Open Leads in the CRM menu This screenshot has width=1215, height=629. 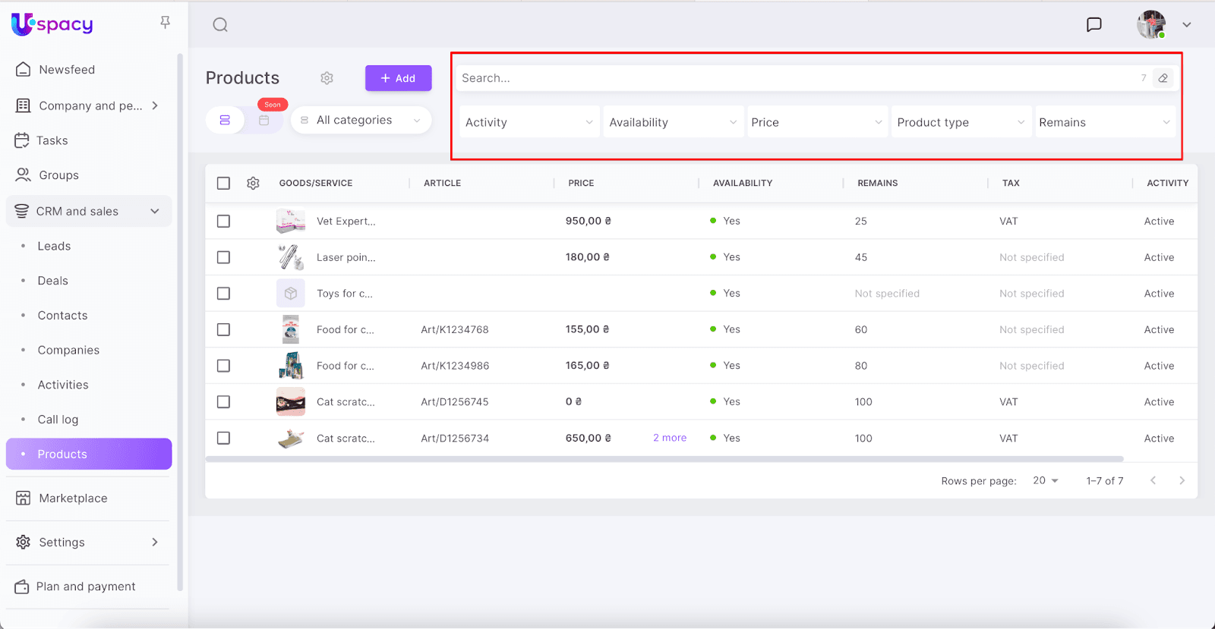click(54, 246)
